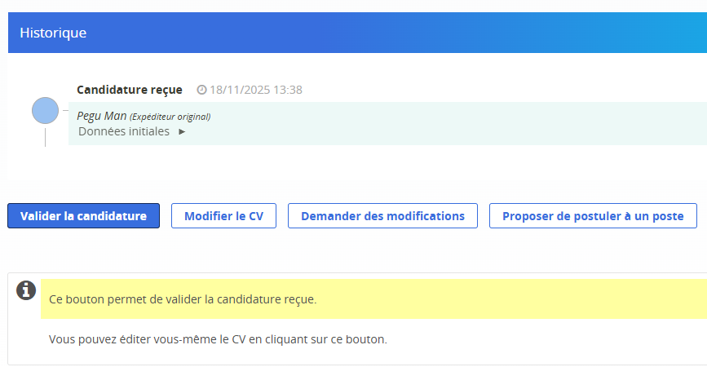Select the Historique header bar
This screenshot has width=707, height=367.
click(x=357, y=33)
